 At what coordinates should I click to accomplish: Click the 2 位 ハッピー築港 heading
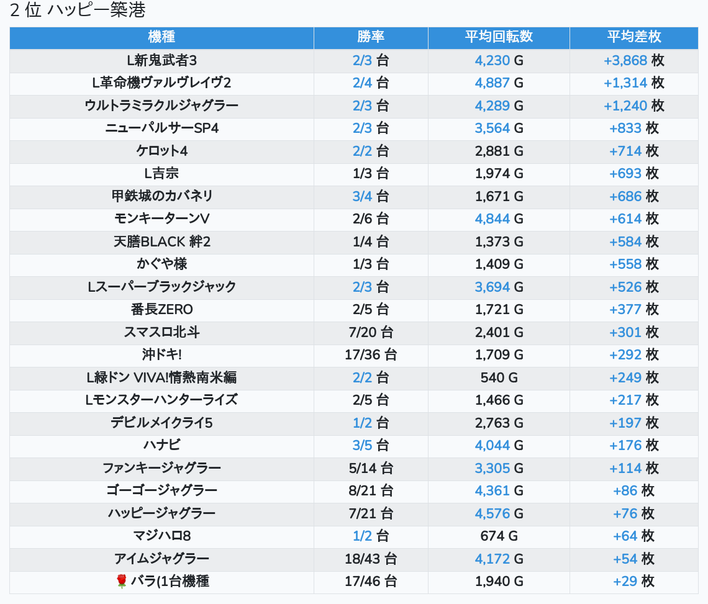pos(78,11)
